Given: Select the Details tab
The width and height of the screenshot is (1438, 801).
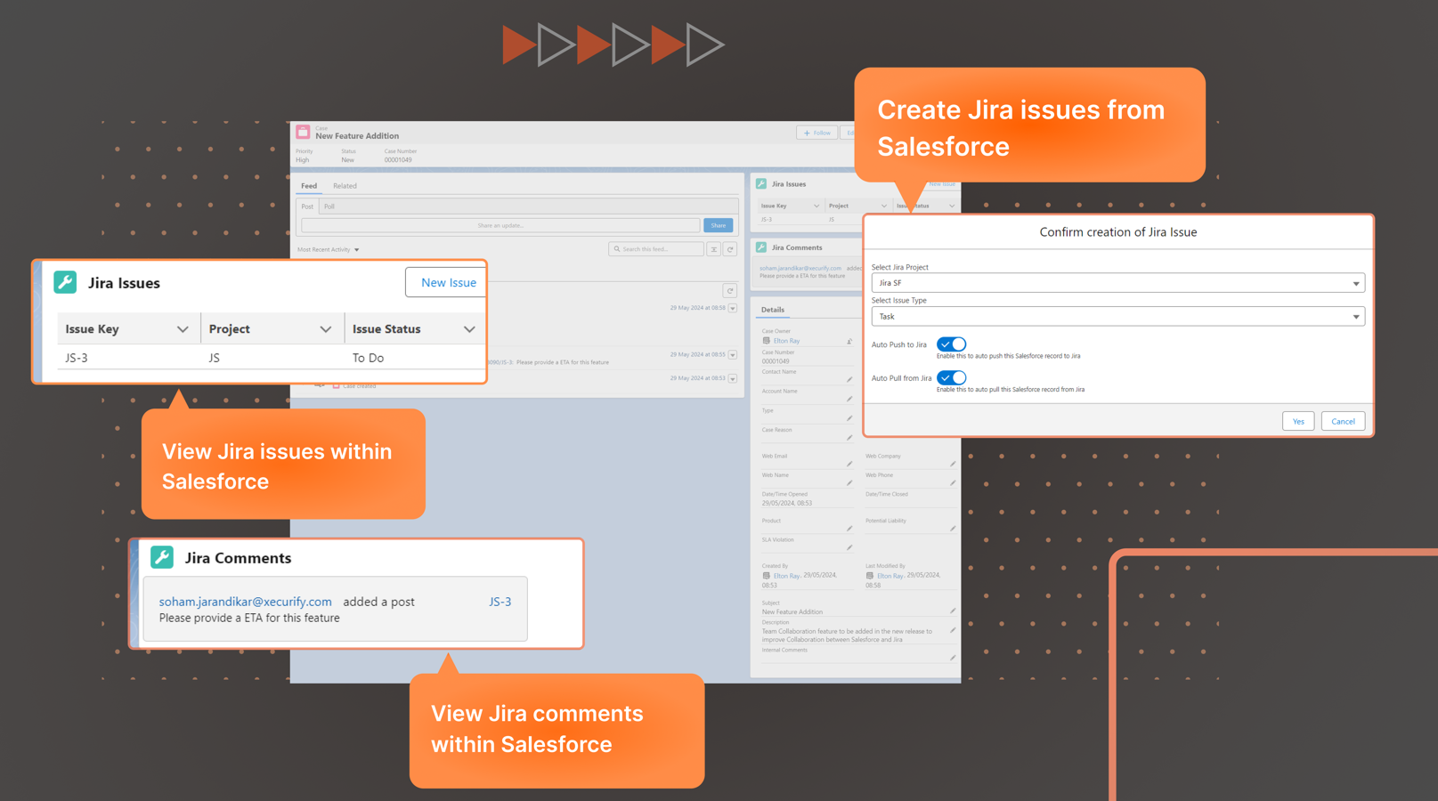Looking at the screenshot, I should (x=773, y=310).
